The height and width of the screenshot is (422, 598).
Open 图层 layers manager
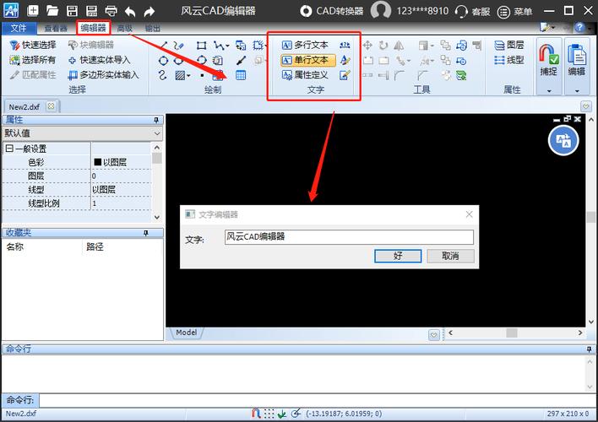pyautogui.click(x=509, y=45)
